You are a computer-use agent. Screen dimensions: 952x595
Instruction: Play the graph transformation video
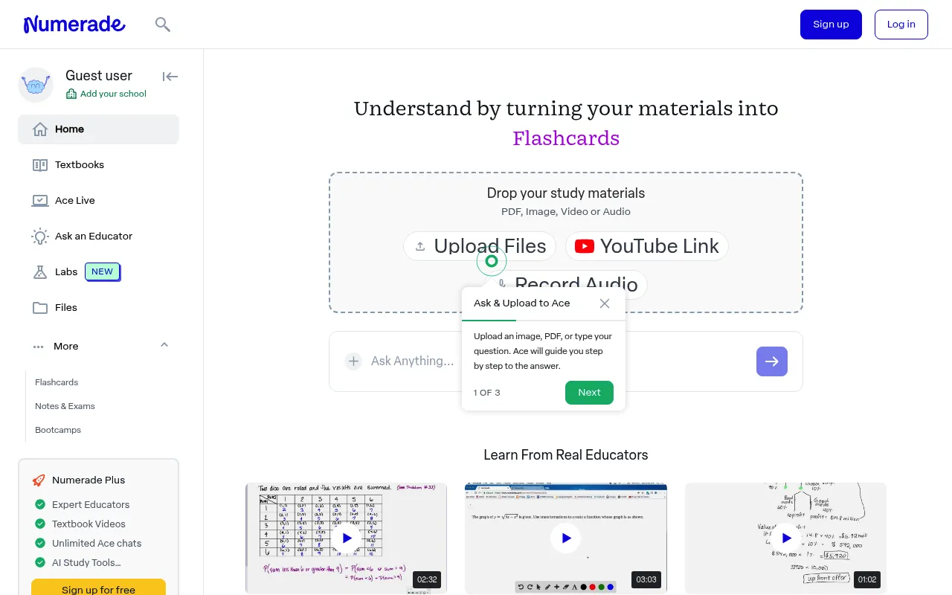point(566,538)
